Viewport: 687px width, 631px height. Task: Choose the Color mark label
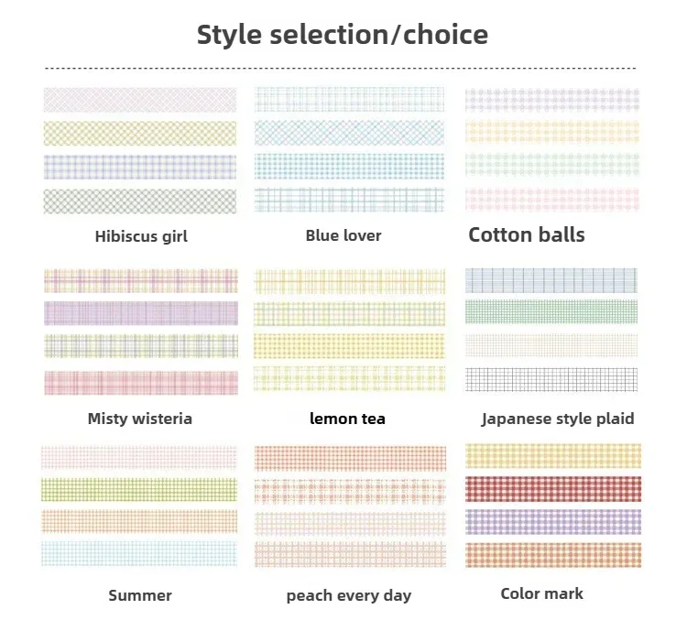pos(542,593)
